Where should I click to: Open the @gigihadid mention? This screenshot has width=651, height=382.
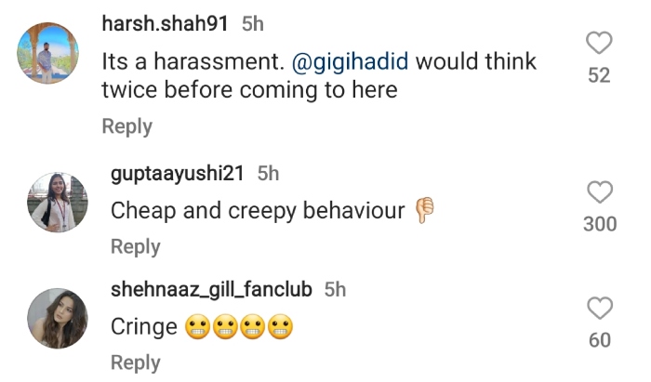pyautogui.click(x=350, y=61)
